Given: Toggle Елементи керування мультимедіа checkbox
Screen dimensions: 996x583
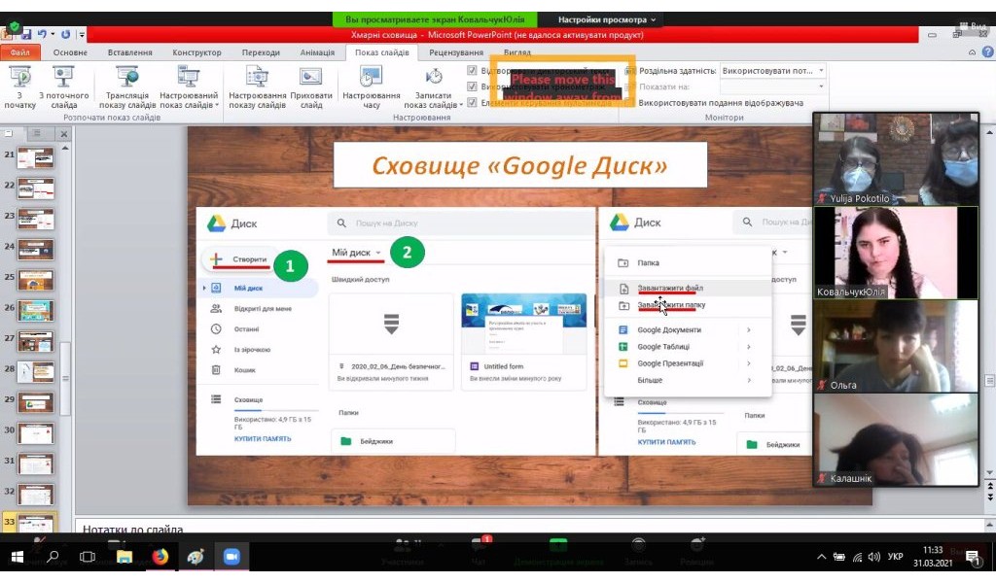Looking at the screenshot, I should pos(472,102).
